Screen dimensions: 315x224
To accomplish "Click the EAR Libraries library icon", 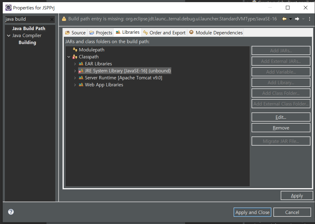I will tap(81, 64).
